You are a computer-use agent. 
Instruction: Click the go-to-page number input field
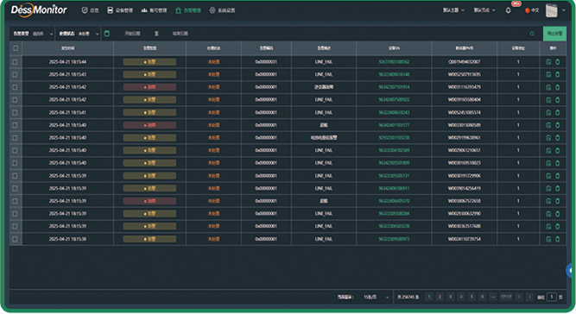(x=551, y=297)
